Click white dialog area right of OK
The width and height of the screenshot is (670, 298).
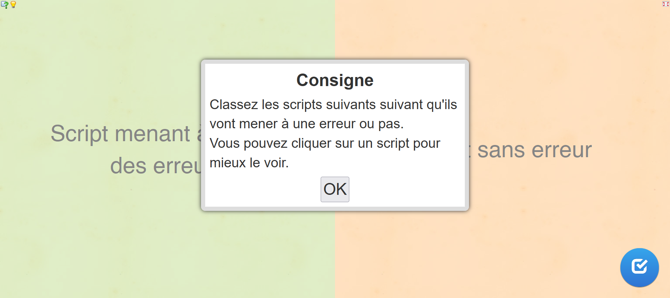407,189
